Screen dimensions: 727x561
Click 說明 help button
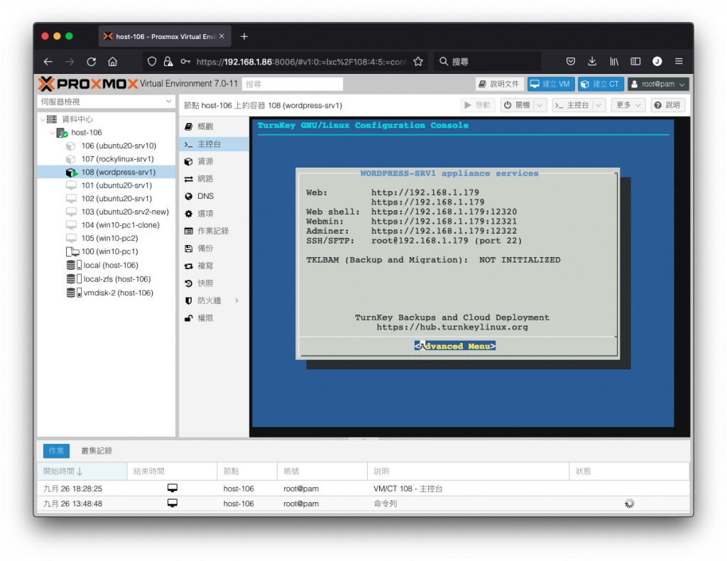667,105
